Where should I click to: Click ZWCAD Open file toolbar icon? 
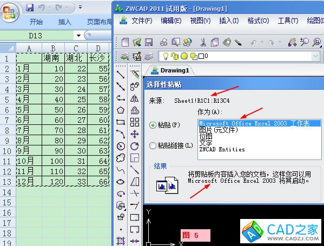coord(137,42)
